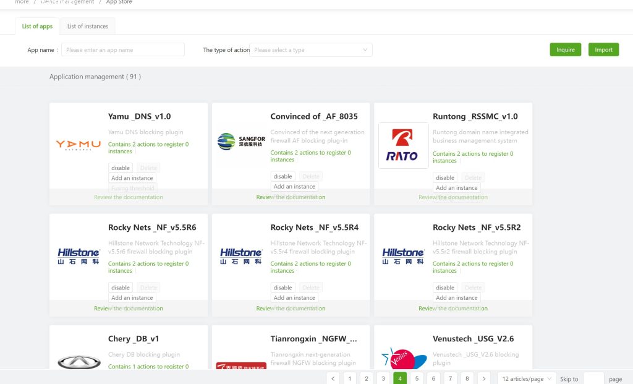Focus the App name input field

123,49
